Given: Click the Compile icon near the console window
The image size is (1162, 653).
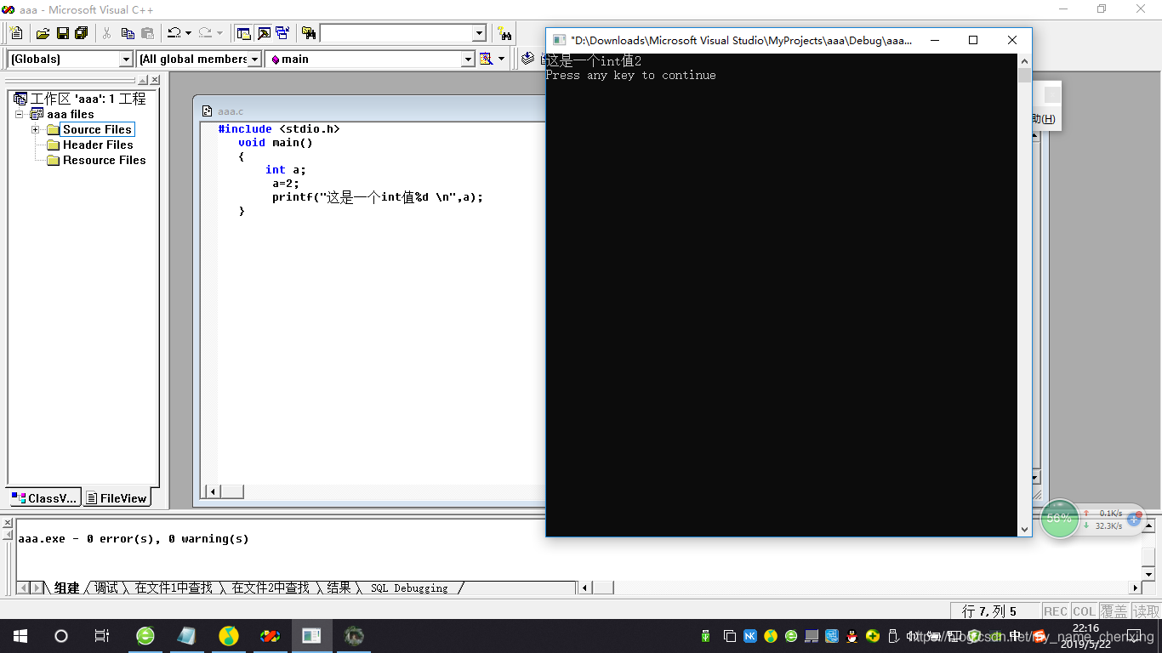Looking at the screenshot, I should [x=528, y=59].
